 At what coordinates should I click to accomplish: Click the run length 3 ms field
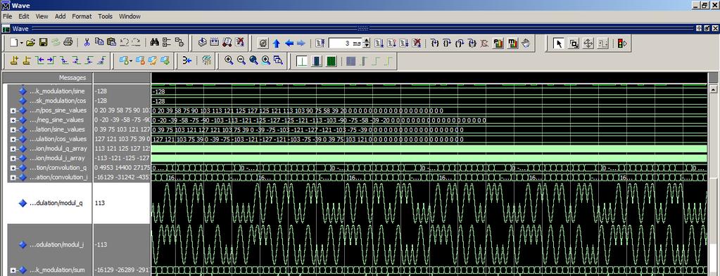tap(346, 43)
